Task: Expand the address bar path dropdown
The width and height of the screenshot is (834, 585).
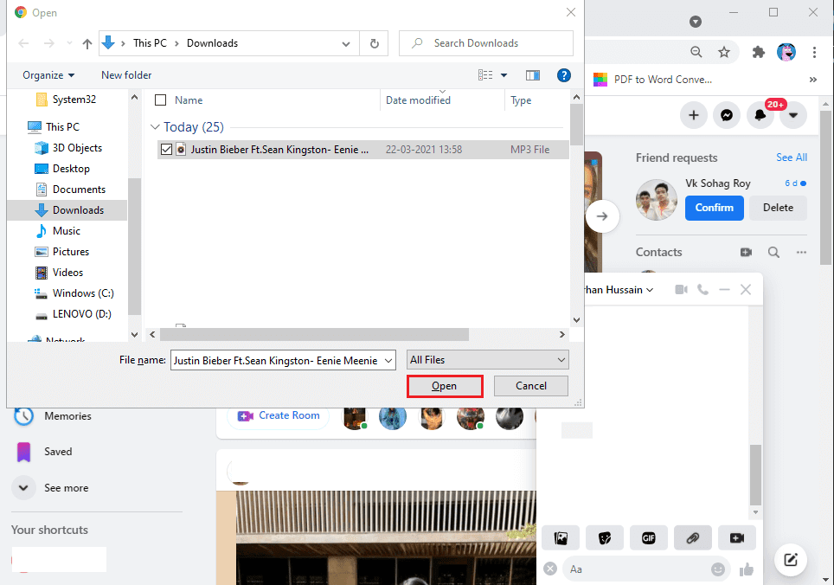Action: pyautogui.click(x=345, y=42)
